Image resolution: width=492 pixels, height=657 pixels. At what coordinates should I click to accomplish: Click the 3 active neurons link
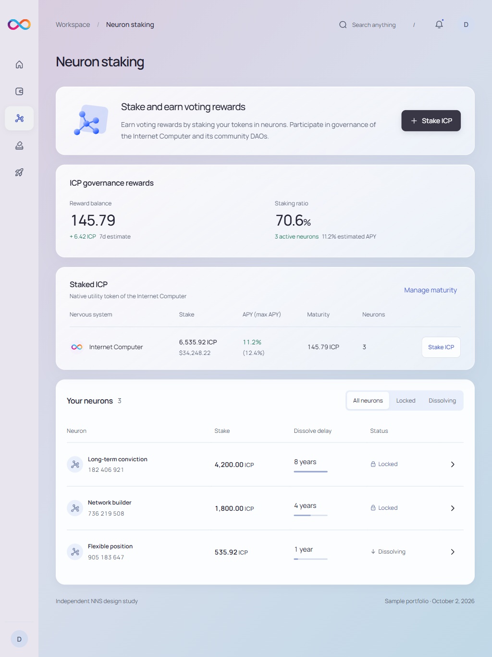pyautogui.click(x=296, y=237)
